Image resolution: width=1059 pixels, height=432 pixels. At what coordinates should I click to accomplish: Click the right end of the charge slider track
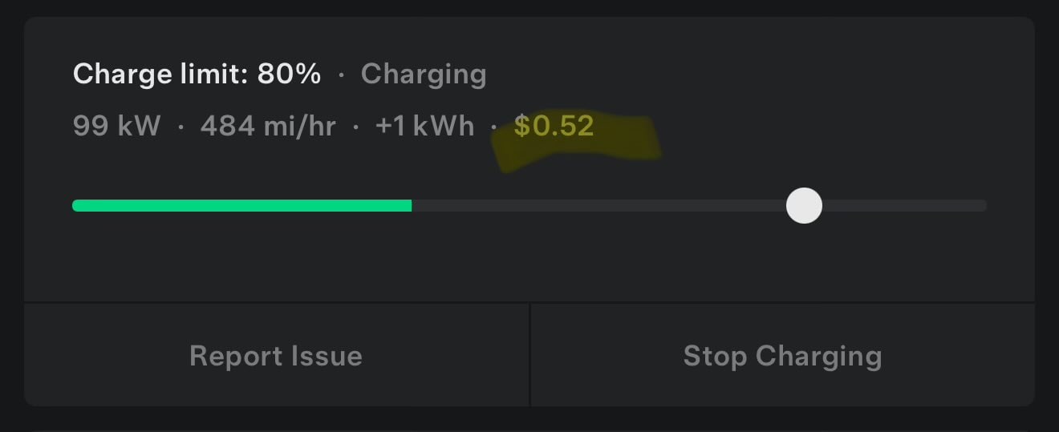(x=982, y=206)
